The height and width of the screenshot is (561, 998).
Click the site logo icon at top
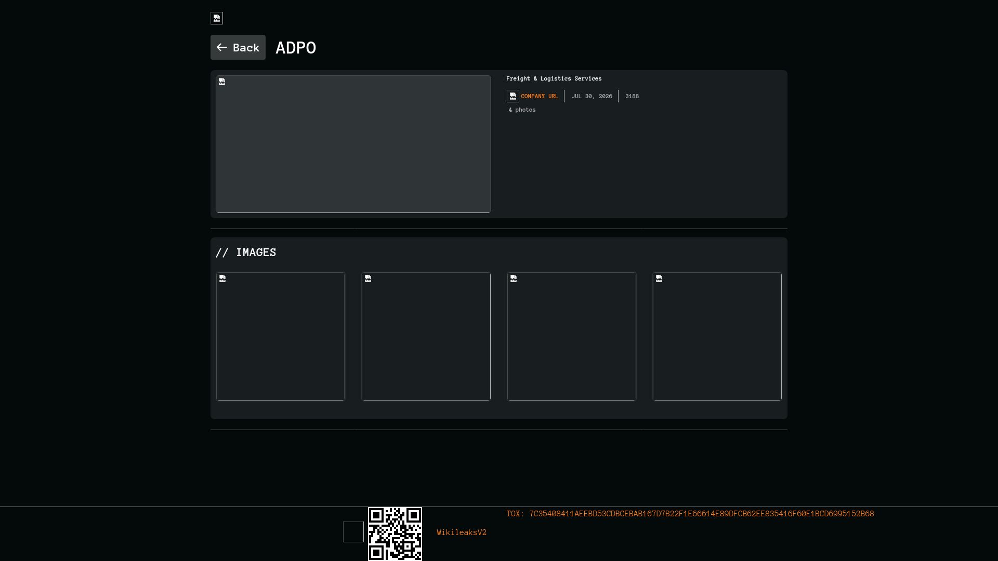[217, 18]
